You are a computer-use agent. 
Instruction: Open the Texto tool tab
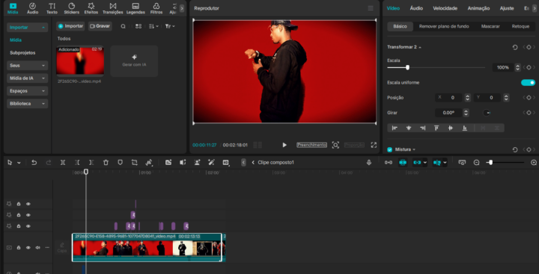coord(52,8)
